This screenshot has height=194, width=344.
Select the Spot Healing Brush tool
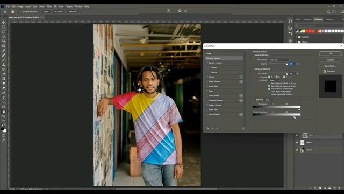point(4,55)
